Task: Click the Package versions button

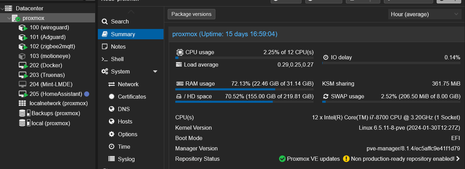Action: click(x=192, y=14)
